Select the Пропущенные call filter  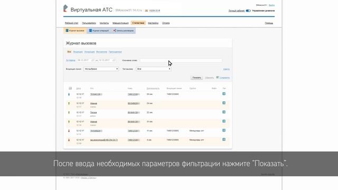[x=115, y=52]
